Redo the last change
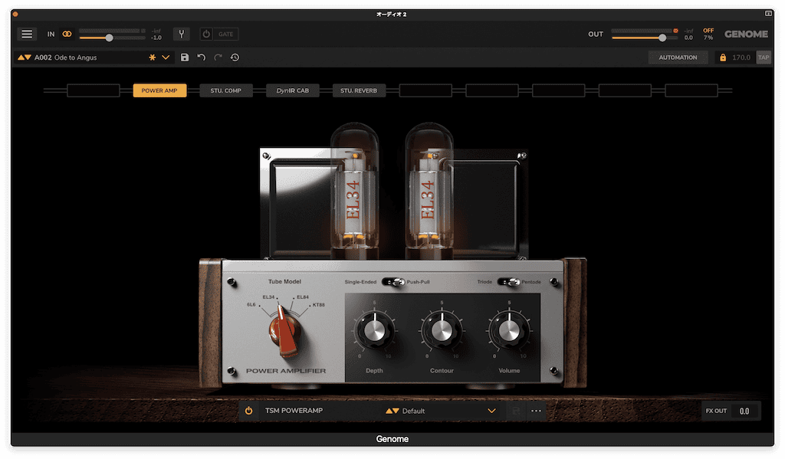The width and height of the screenshot is (785, 459). click(218, 57)
